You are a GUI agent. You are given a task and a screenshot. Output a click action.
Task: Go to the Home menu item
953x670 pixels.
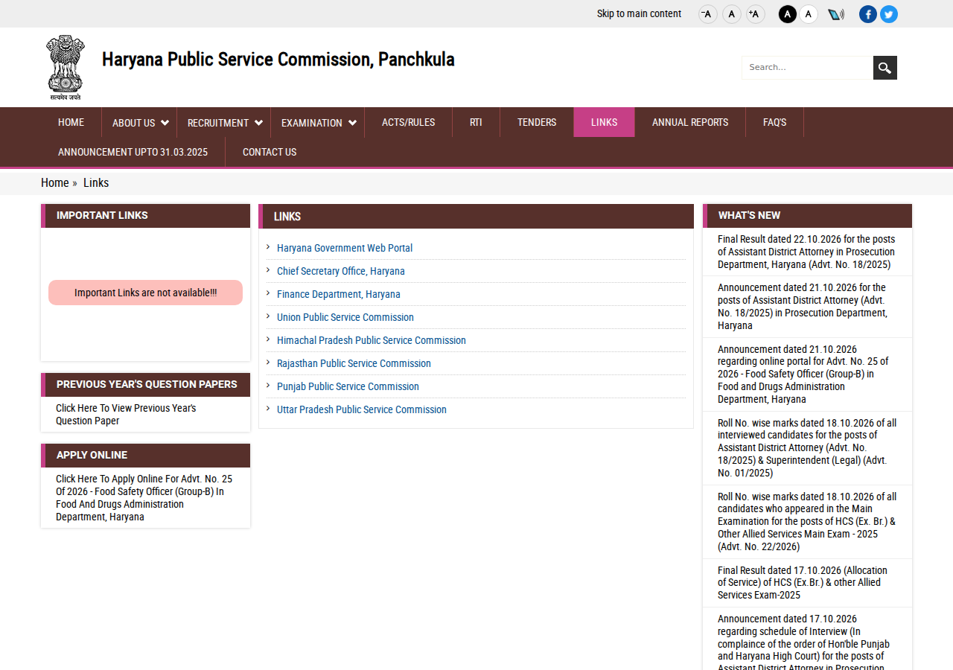tap(71, 122)
